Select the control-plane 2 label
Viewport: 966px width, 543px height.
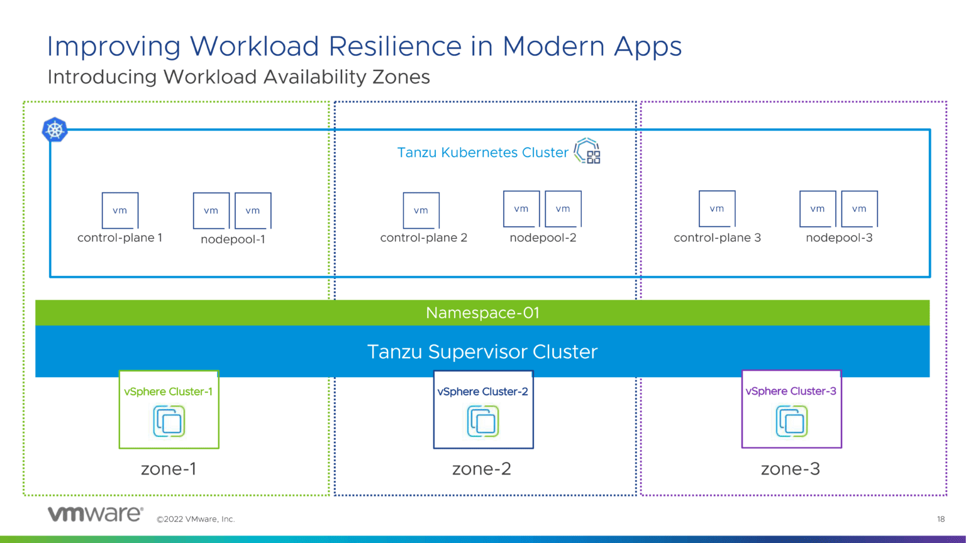[x=424, y=238]
